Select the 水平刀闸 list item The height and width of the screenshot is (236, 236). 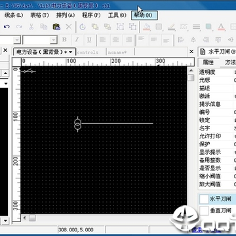[x=218, y=199]
